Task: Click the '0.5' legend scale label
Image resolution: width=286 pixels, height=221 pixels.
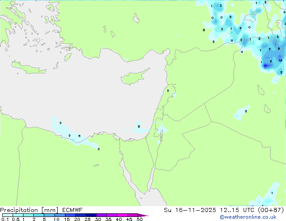Action: 15,219
